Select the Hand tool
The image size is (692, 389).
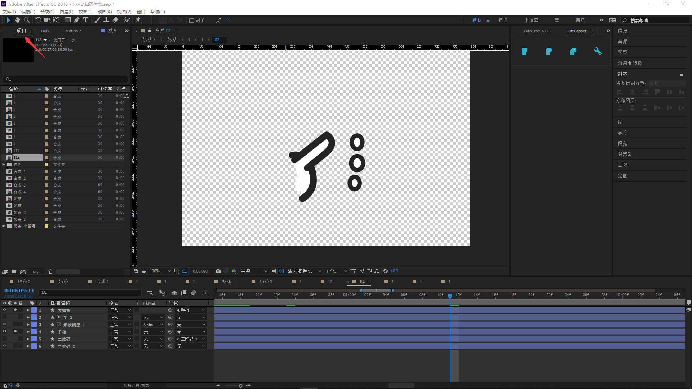(17, 20)
